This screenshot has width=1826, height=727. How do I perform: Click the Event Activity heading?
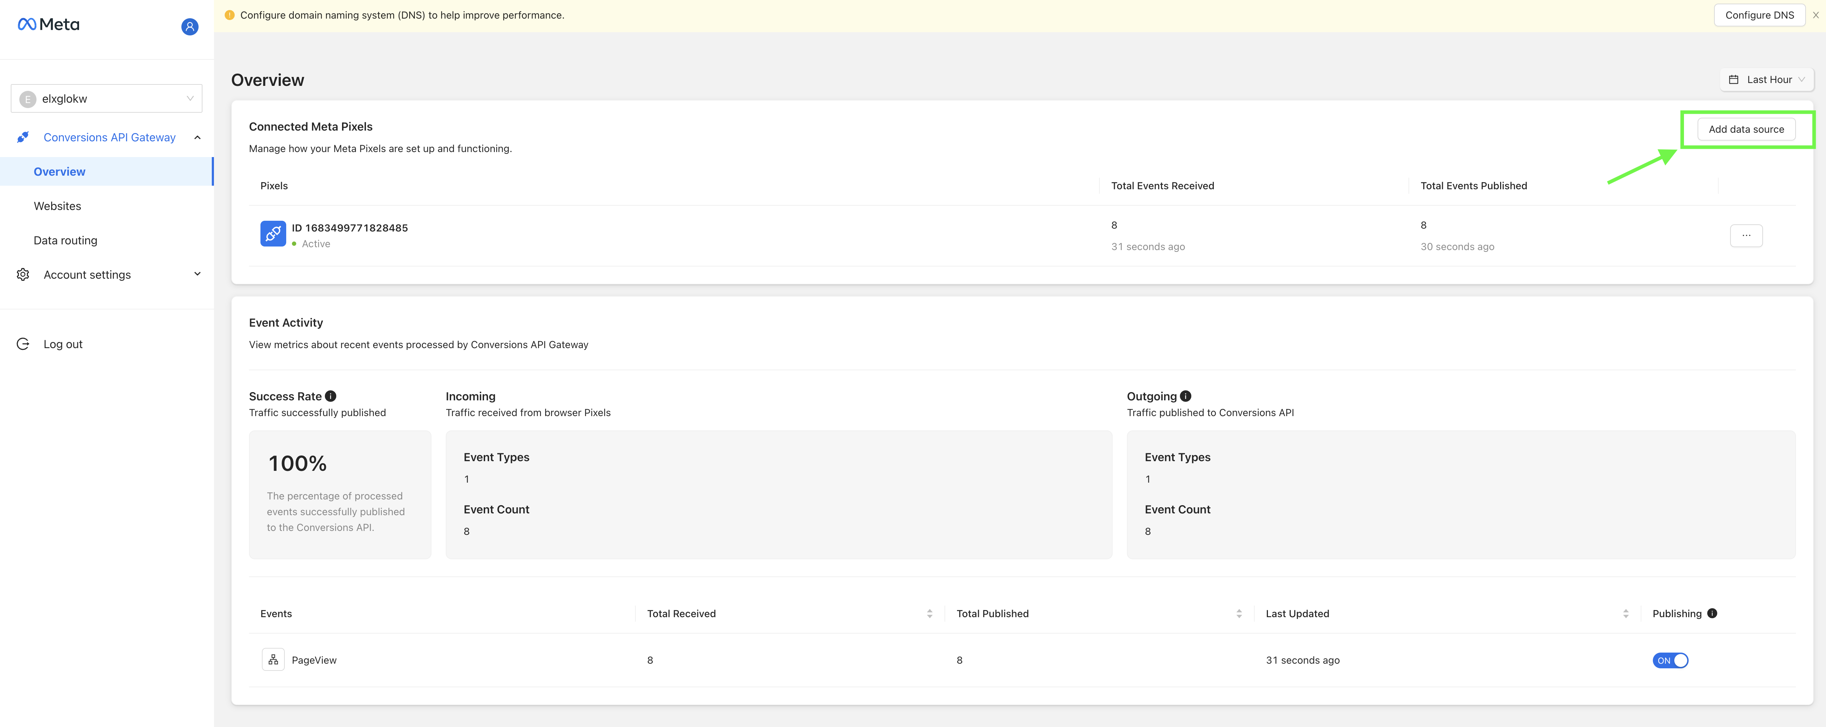pyautogui.click(x=285, y=322)
